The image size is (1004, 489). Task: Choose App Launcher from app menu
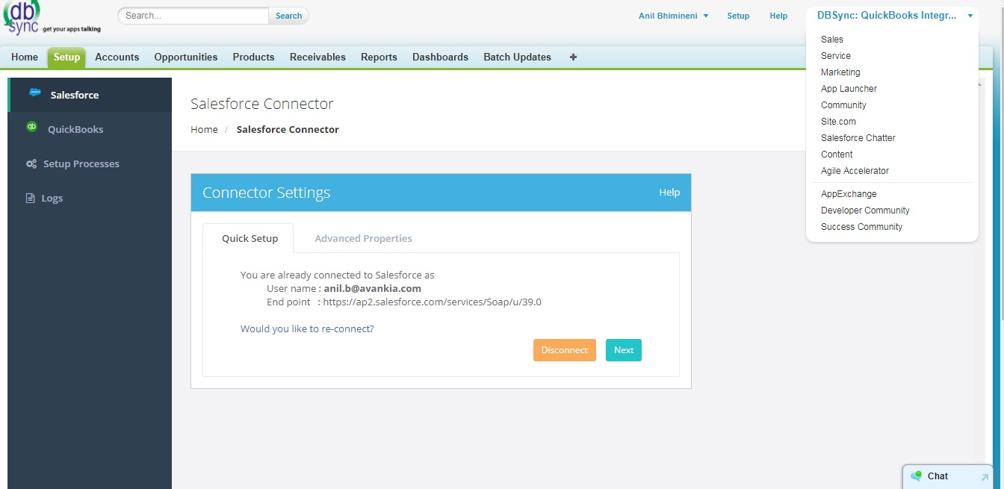(849, 89)
